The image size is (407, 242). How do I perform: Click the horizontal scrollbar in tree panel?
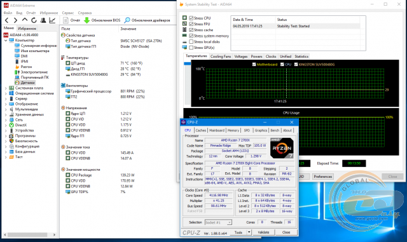pyautogui.click(x=27, y=235)
